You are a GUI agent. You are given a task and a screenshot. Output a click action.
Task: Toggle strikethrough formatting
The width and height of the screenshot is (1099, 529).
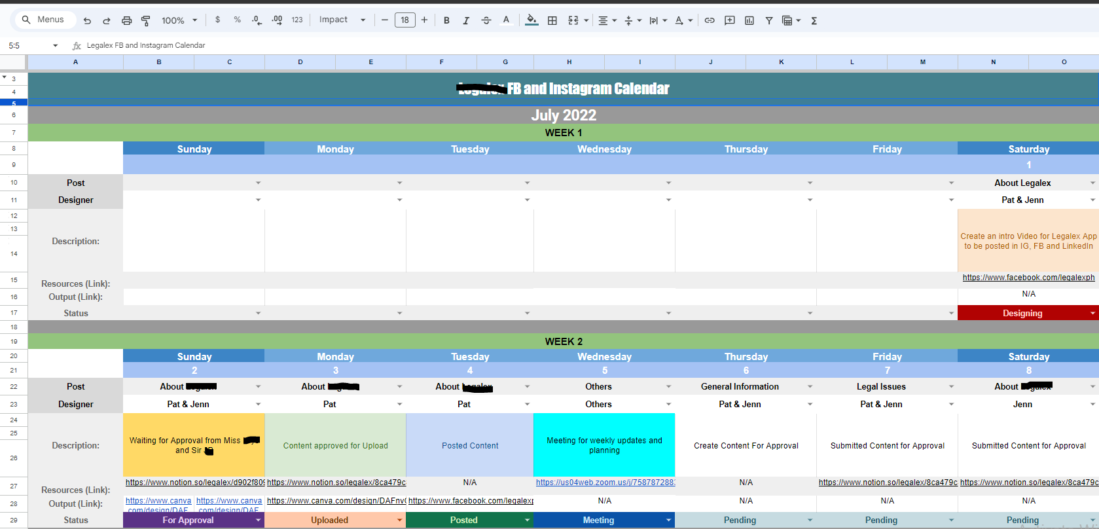(486, 20)
